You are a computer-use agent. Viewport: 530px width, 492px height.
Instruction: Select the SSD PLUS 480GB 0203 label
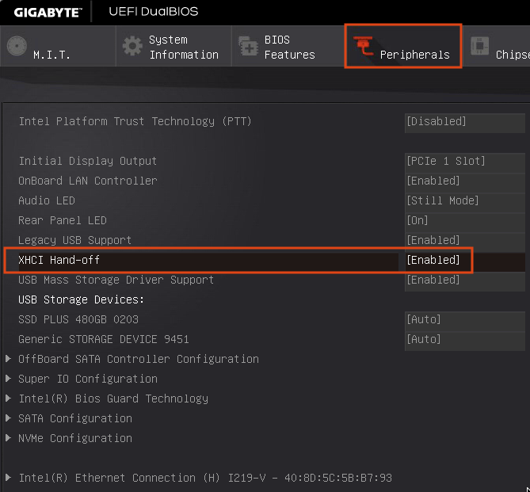[78, 319]
